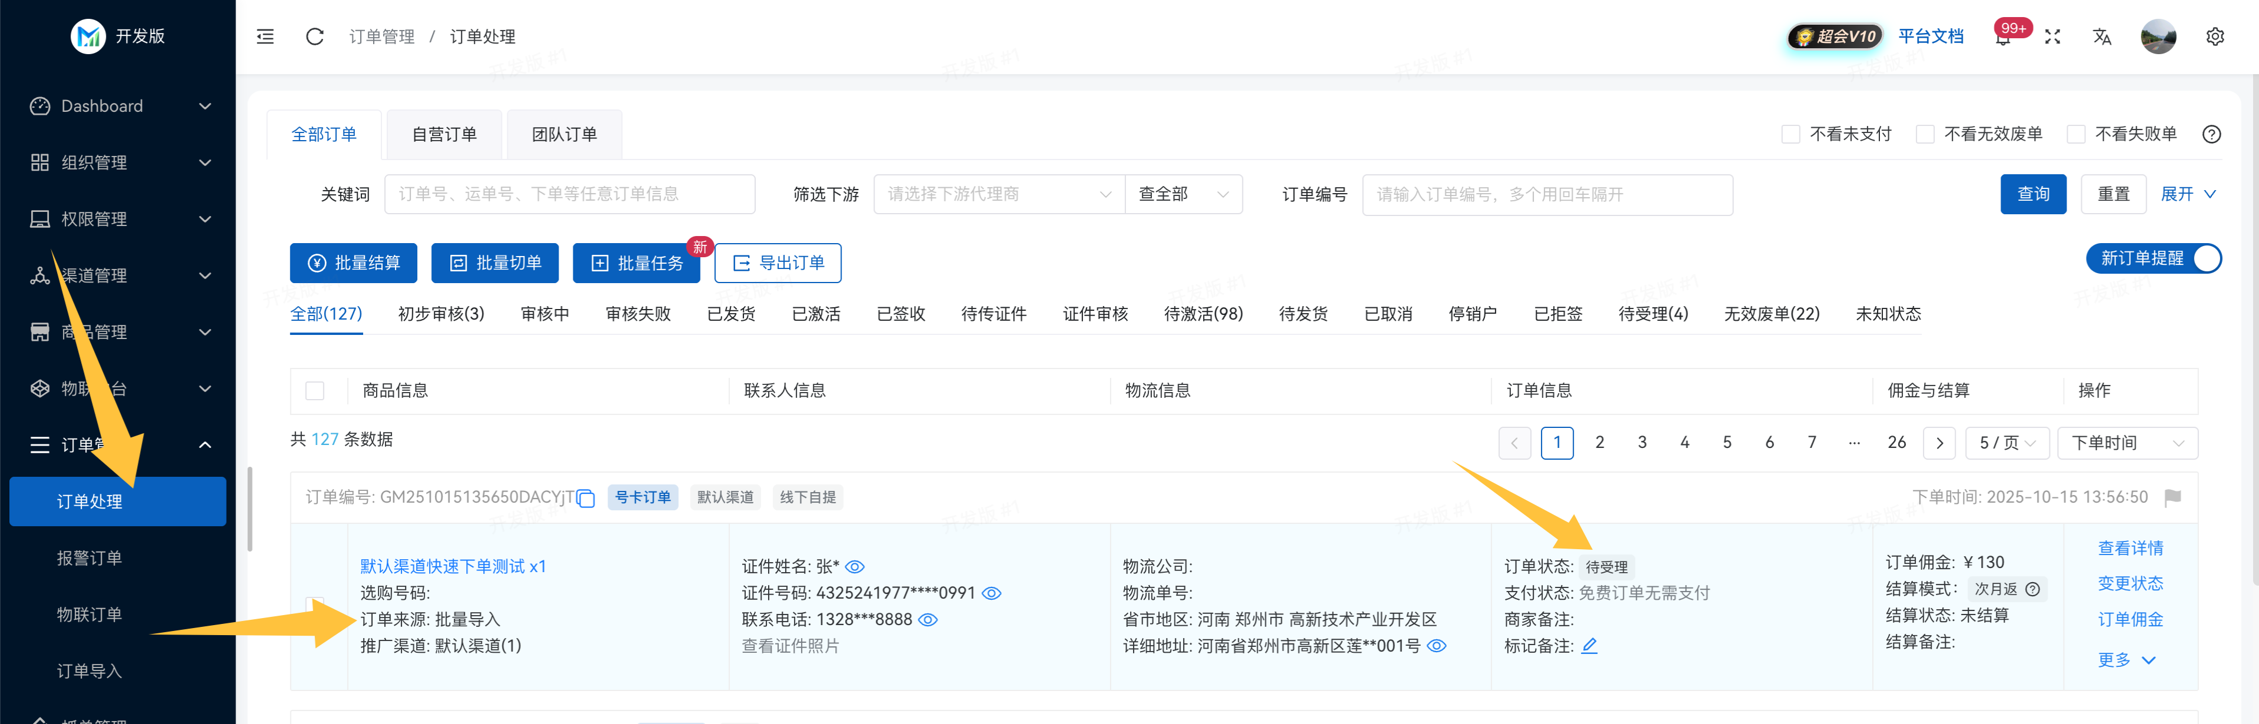Enable the 不看无效废单 checkbox
Image resolution: width=2259 pixels, height=724 pixels.
coord(1925,134)
